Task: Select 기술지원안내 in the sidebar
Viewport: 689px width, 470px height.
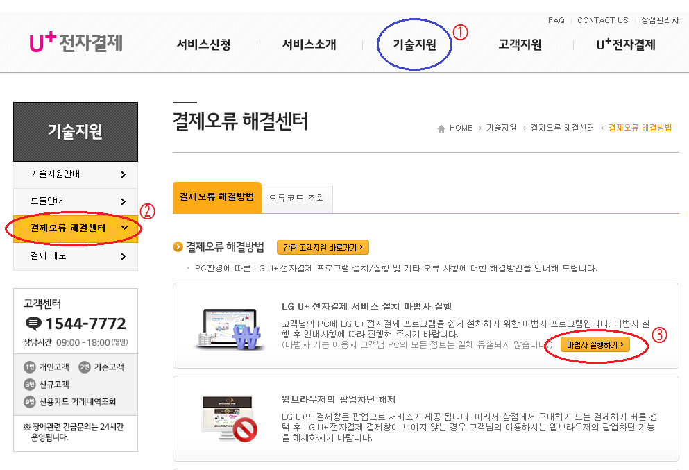Action: (56, 174)
